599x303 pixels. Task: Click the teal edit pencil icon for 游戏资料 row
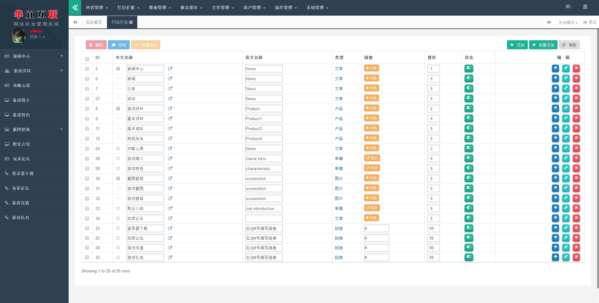(x=566, y=108)
